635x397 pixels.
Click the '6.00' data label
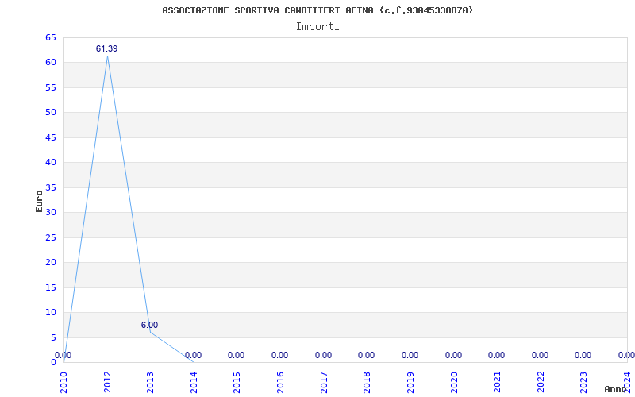[x=149, y=325]
